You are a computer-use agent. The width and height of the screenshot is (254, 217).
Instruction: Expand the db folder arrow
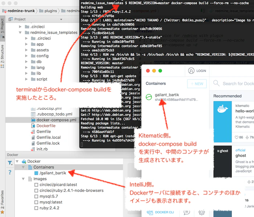pos(26,62)
